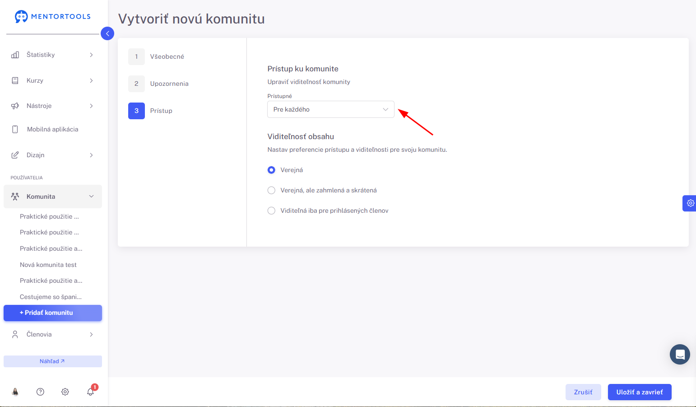Click the user avatar icon at bottom left
Viewport: 696px width, 407px height.
pos(15,392)
